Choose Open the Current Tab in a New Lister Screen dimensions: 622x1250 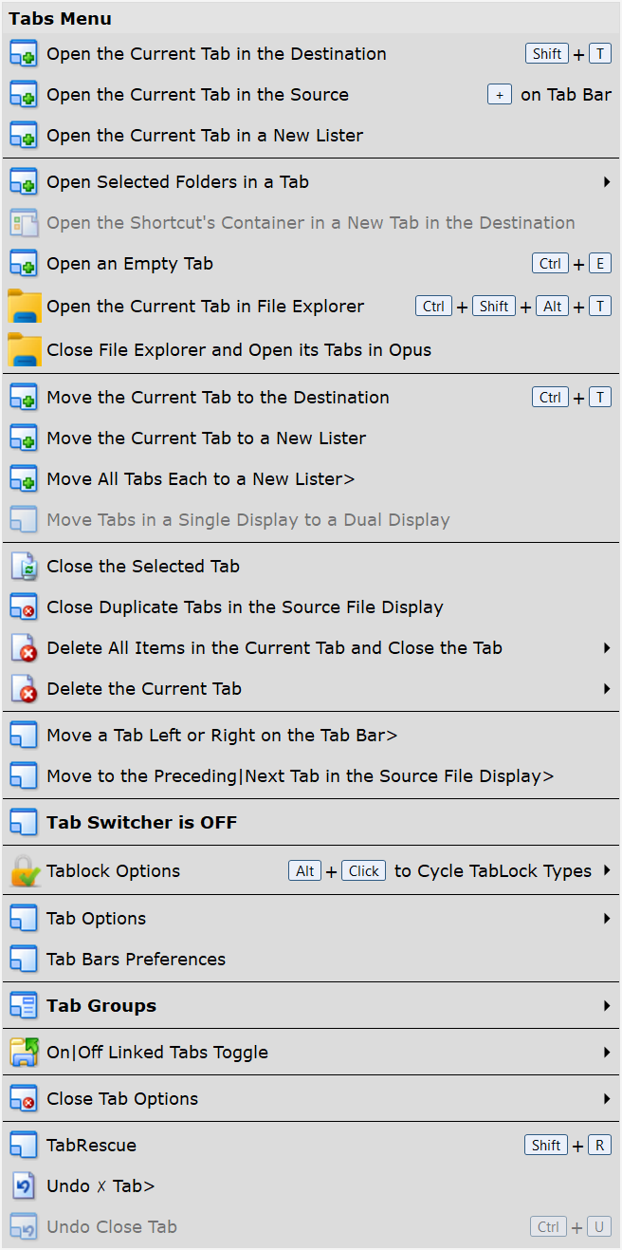point(311,136)
